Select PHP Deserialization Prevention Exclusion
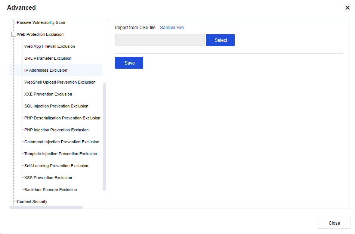The width and height of the screenshot is (355, 234). (x=62, y=118)
